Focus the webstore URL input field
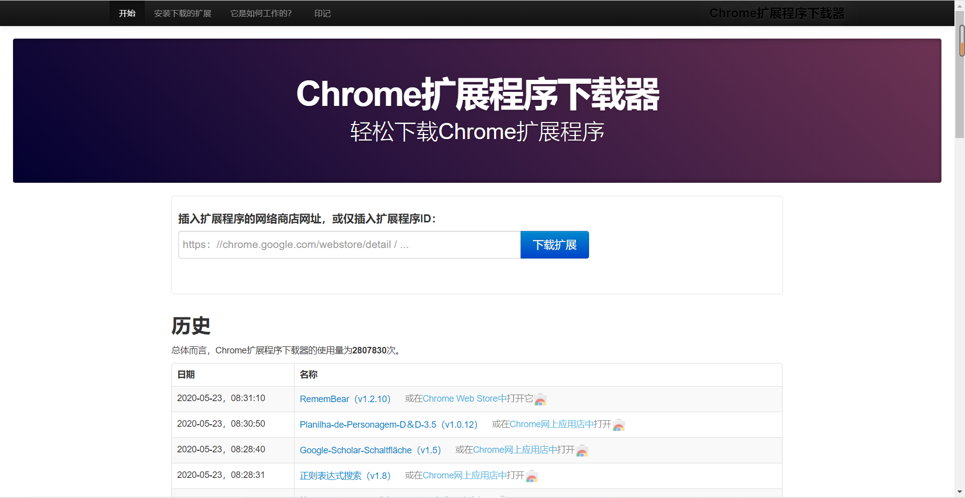This screenshot has height=498, width=965. point(349,244)
